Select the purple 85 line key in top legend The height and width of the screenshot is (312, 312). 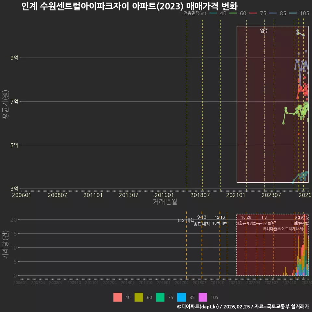click(x=273, y=13)
